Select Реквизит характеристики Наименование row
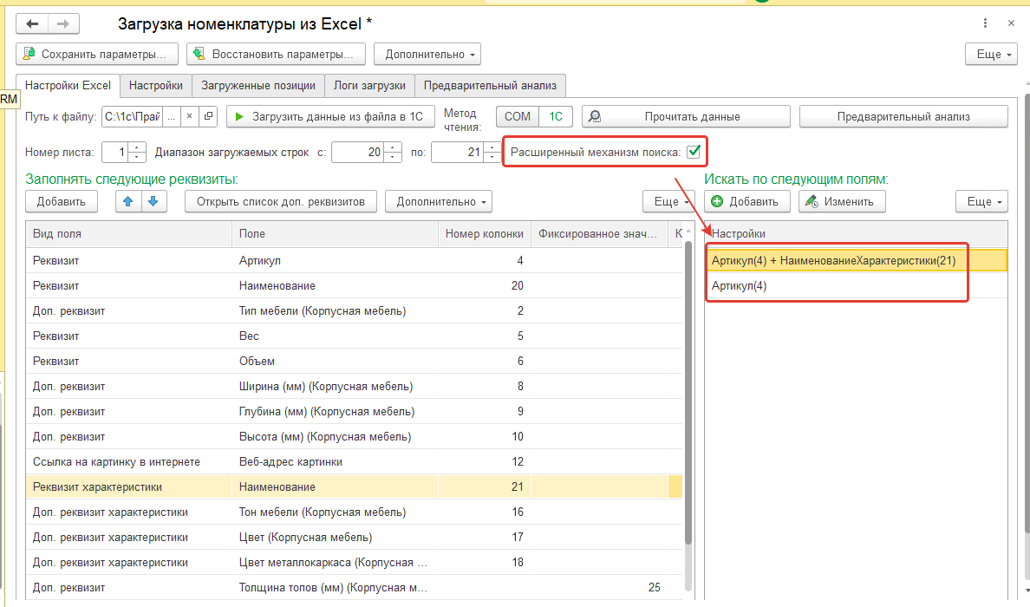This screenshot has height=607, width=1030. pos(355,486)
